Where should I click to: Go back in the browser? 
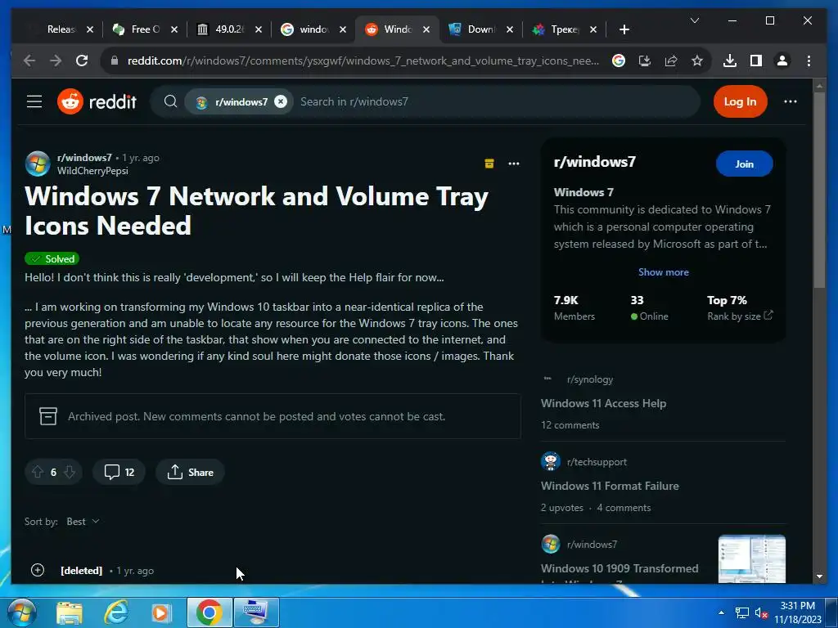pyautogui.click(x=29, y=61)
